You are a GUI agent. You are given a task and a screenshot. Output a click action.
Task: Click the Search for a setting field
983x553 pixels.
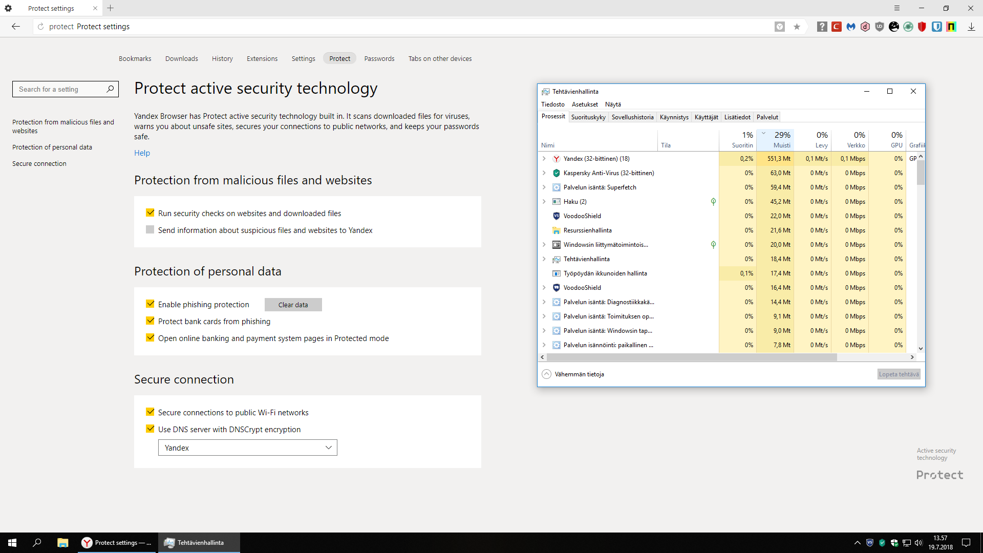60,89
